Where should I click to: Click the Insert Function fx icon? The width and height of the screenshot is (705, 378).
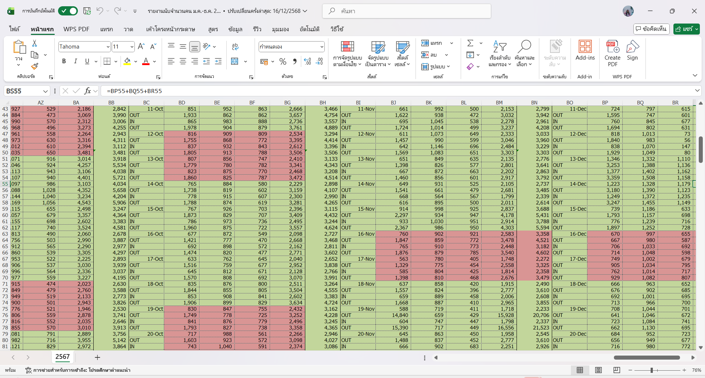point(87,91)
